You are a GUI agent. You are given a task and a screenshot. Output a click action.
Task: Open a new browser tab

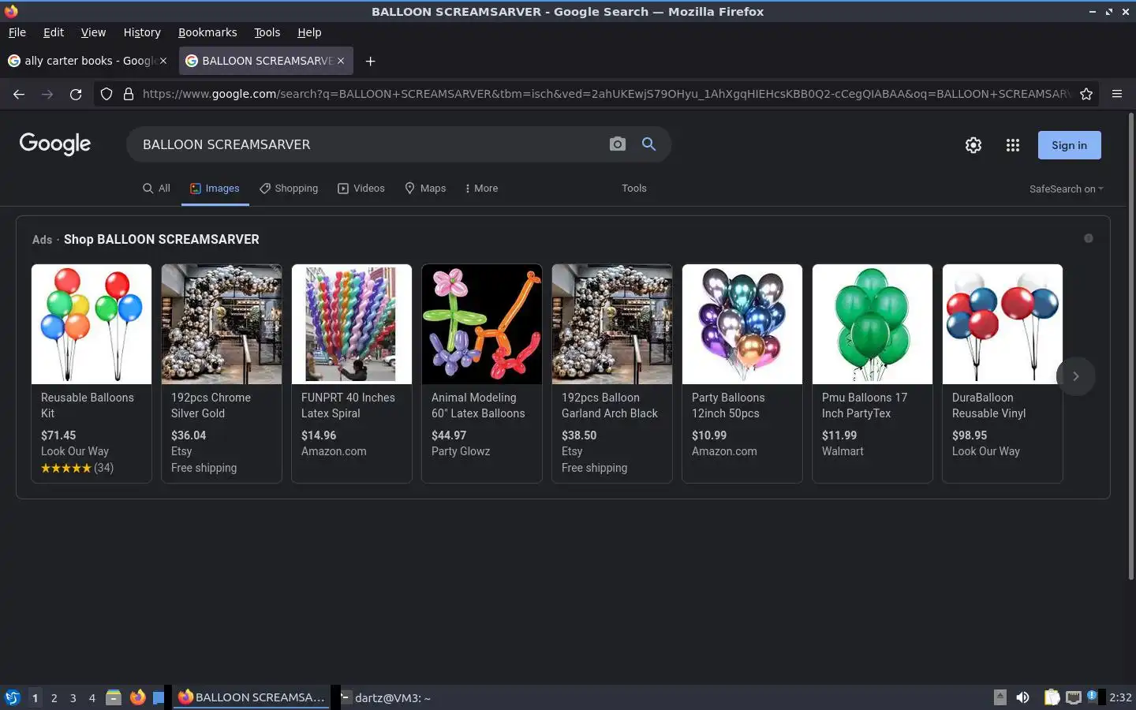(370, 61)
